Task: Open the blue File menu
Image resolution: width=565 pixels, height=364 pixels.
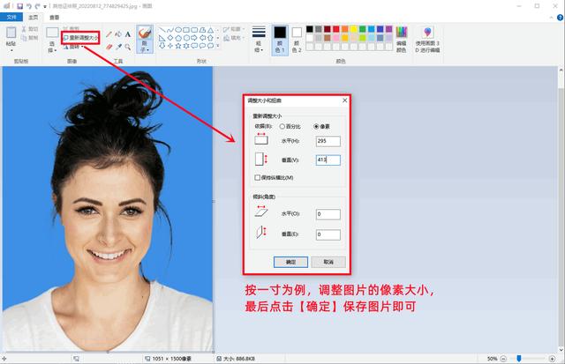Action: point(11,17)
